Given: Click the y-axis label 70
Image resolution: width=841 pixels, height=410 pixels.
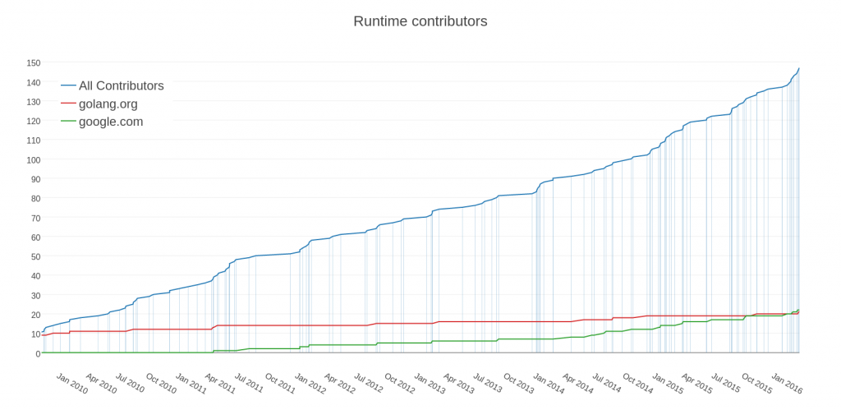Looking at the screenshot, I should click(x=35, y=218).
